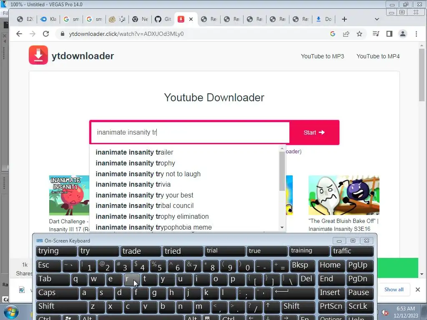
Task: Click the Google icon in the address bar
Action: click(x=332, y=34)
